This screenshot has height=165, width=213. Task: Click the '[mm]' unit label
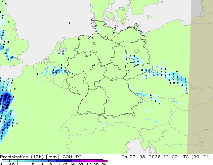tap(52, 157)
